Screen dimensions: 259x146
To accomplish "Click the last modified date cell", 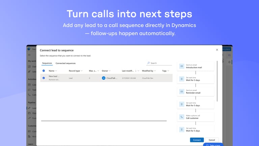I will coord(129,78).
